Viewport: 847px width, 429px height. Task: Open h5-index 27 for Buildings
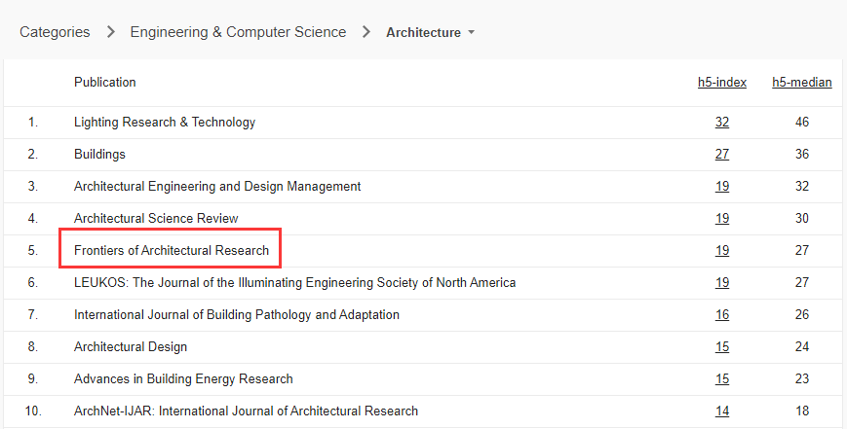[x=722, y=155]
